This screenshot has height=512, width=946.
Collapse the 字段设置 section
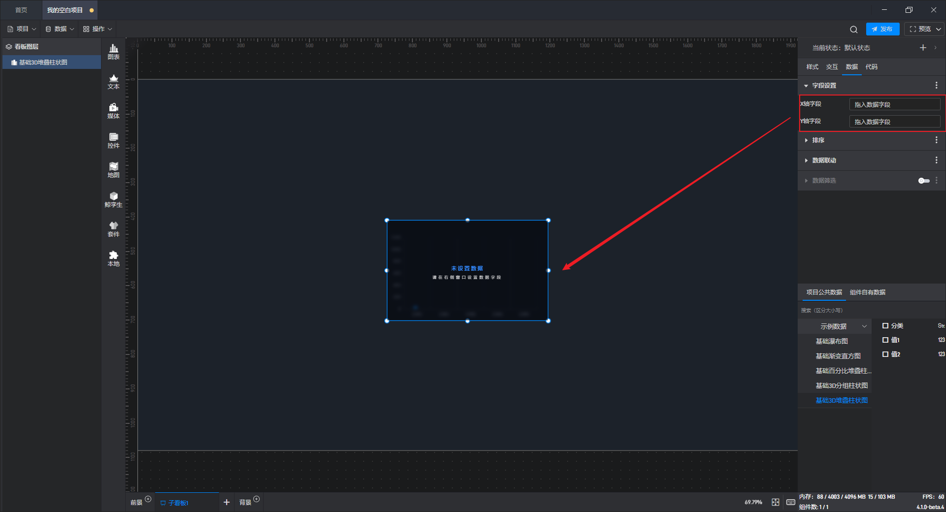click(x=806, y=86)
